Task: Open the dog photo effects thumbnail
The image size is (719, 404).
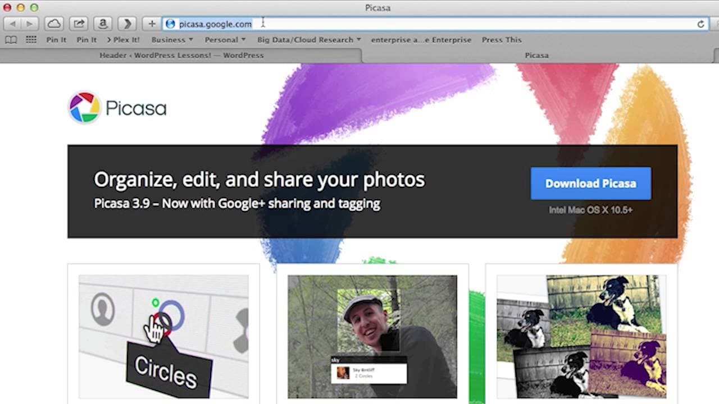Action: tap(581, 337)
